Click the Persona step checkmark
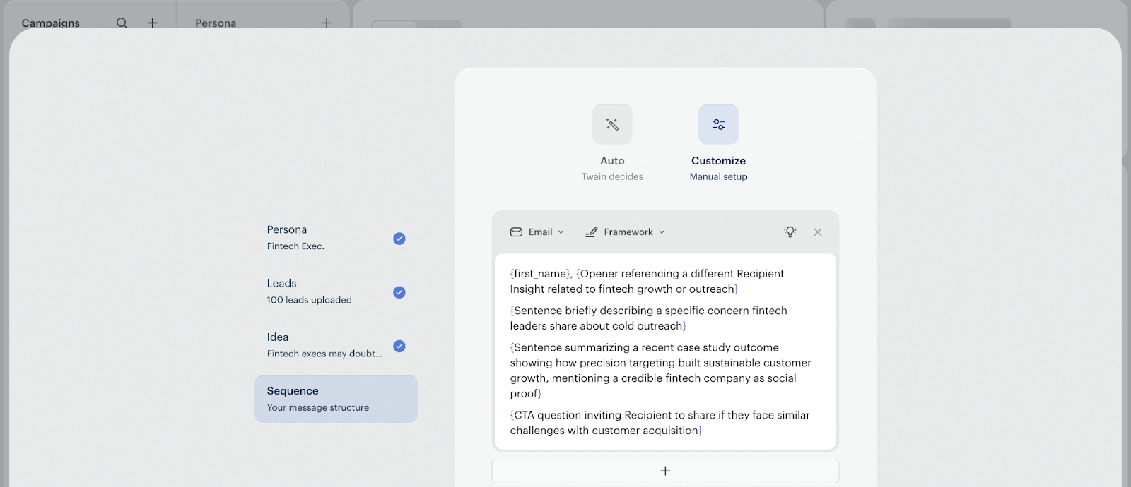The image size is (1131, 487). click(x=399, y=239)
